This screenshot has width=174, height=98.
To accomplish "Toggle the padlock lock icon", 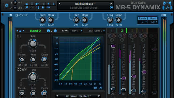I will (x=43, y=8).
